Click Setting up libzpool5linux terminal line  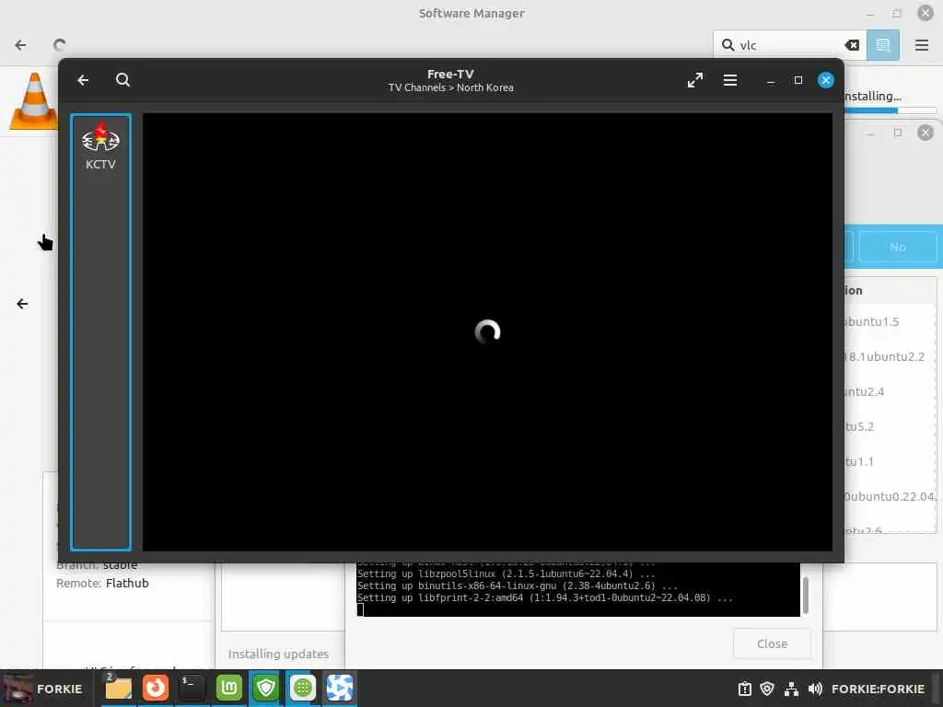click(x=506, y=574)
